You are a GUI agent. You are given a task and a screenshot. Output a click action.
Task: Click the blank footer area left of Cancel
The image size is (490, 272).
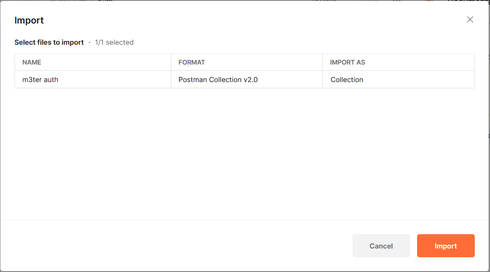click(176, 246)
